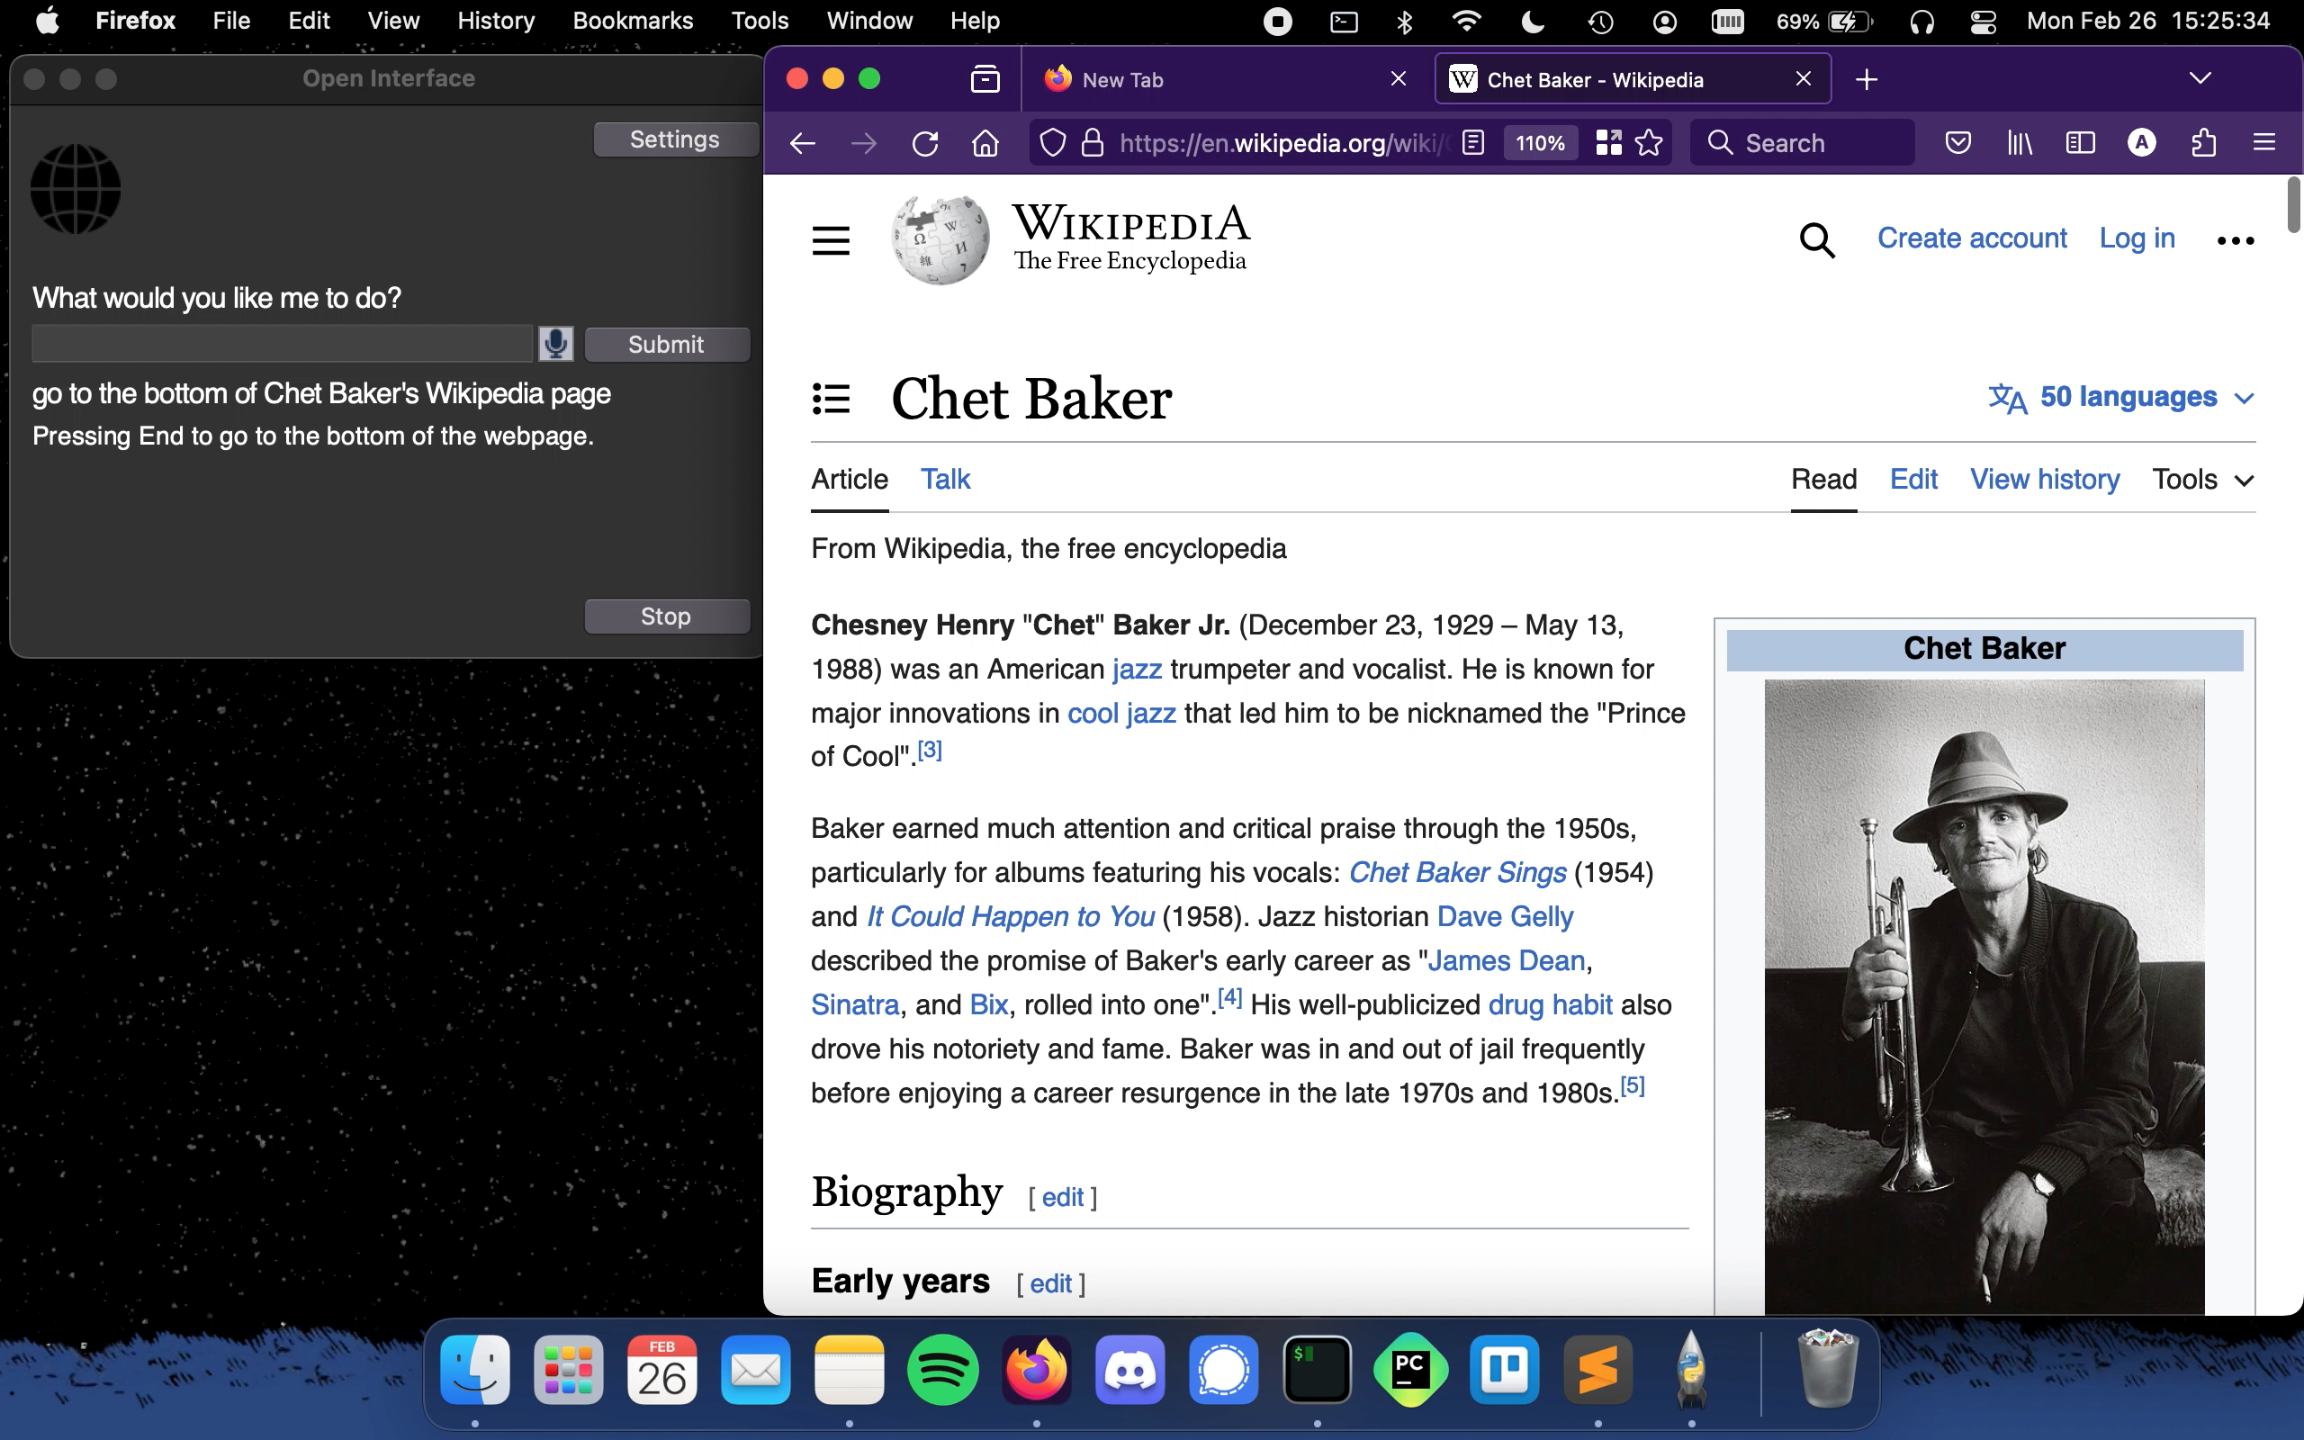Toggle Wikipedia table of contents icon
This screenshot has height=1440, width=2304.
pyautogui.click(x=830, y=398)
